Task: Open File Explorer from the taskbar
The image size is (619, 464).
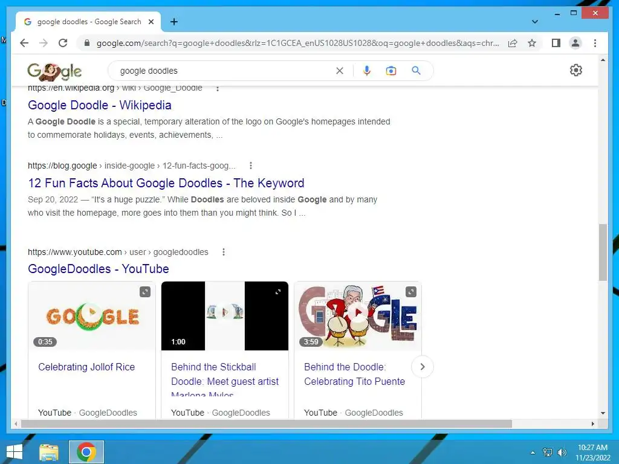Action: [x=49, y=452]
